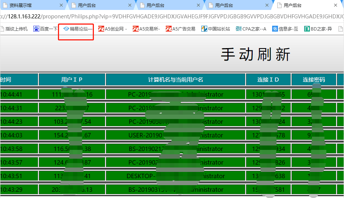Click the IP cell in the 10:44:23 row
The width and height of the screenshot is (344, 198).
tap(72, 122)
